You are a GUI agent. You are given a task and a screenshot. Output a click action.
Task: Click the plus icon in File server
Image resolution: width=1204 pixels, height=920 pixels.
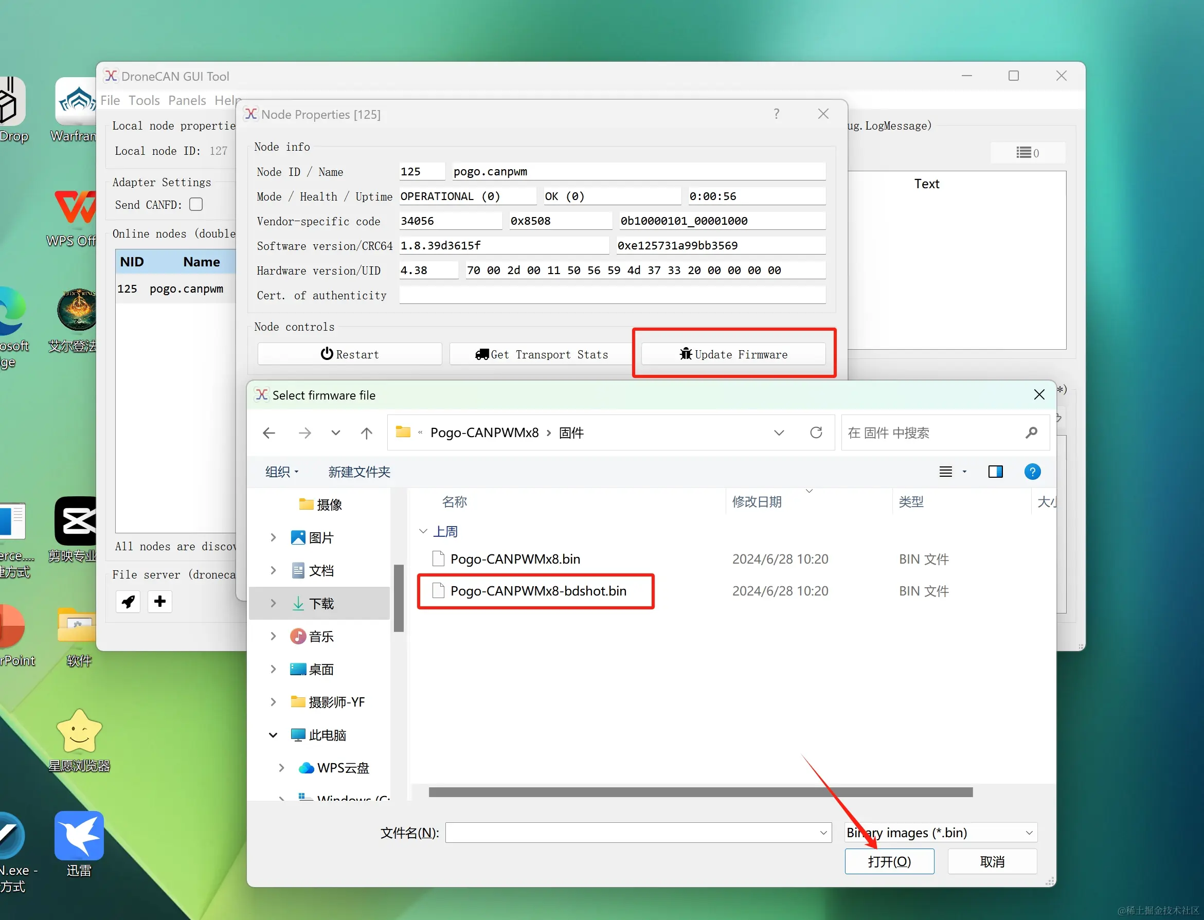(x=160, y=602)
